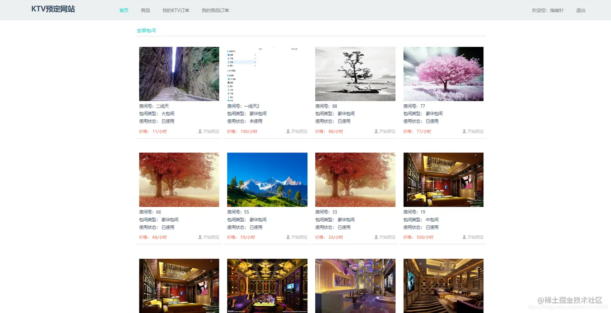Click the price 价格: 88/小时
This screenshot has height=313, width=611.
point(329,131)
